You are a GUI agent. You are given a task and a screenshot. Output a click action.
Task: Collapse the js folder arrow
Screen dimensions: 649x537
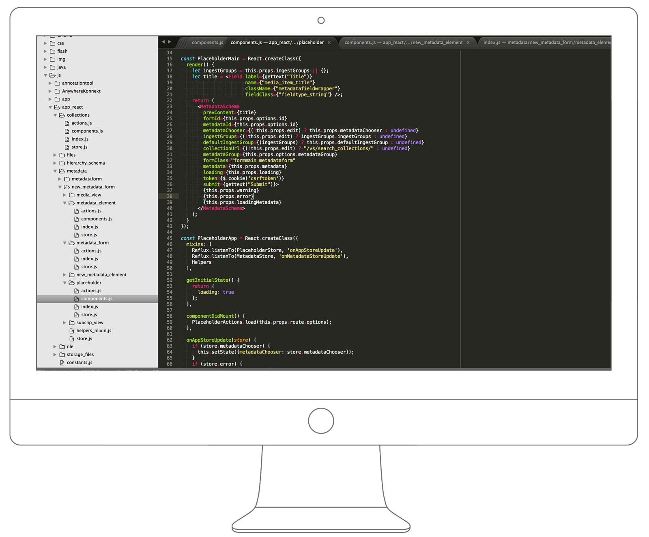tap(45, 75)
